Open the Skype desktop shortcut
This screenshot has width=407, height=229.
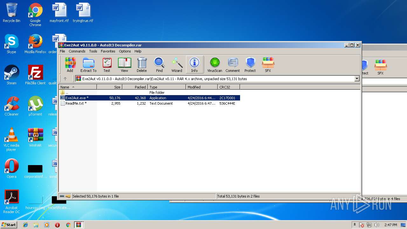11,44
